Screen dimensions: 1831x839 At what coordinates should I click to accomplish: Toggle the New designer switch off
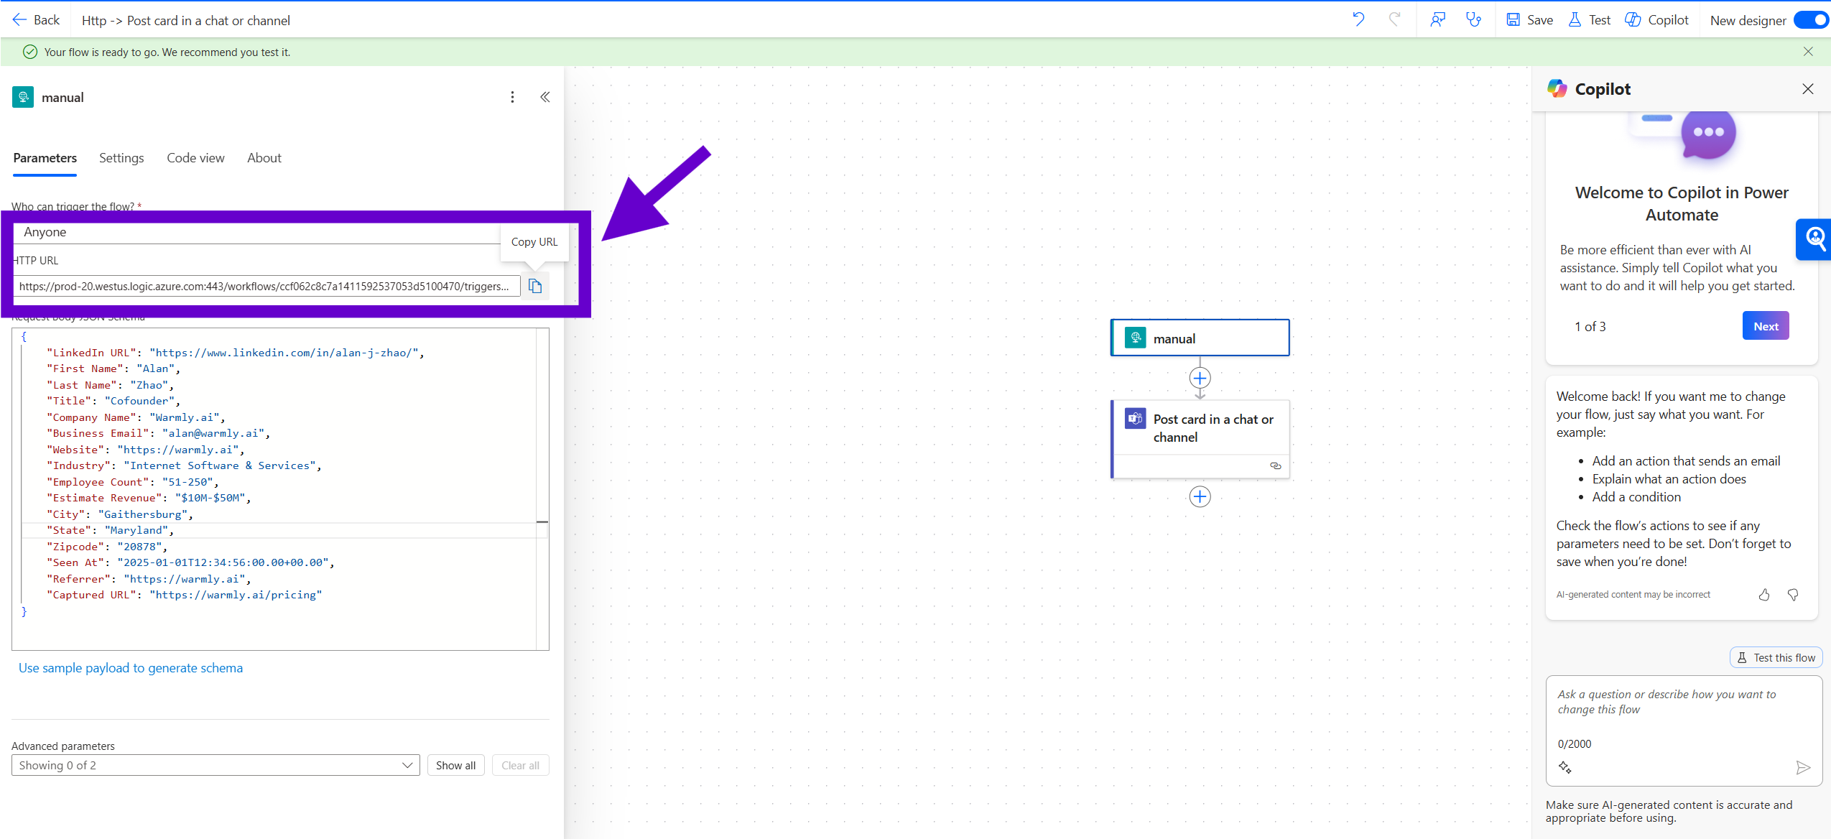1812,20
